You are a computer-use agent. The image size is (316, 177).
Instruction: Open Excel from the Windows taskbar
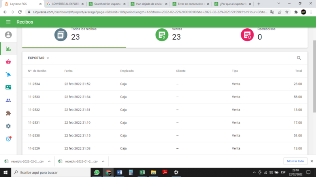point(142,172)
